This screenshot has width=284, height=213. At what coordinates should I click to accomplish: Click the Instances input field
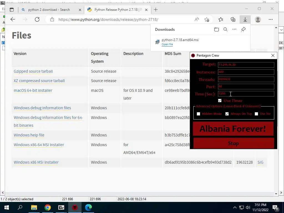click(x=246, y=72)
